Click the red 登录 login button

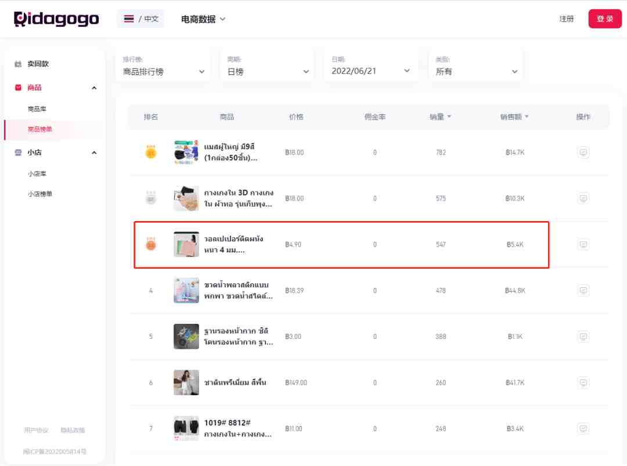coord(604,19)
